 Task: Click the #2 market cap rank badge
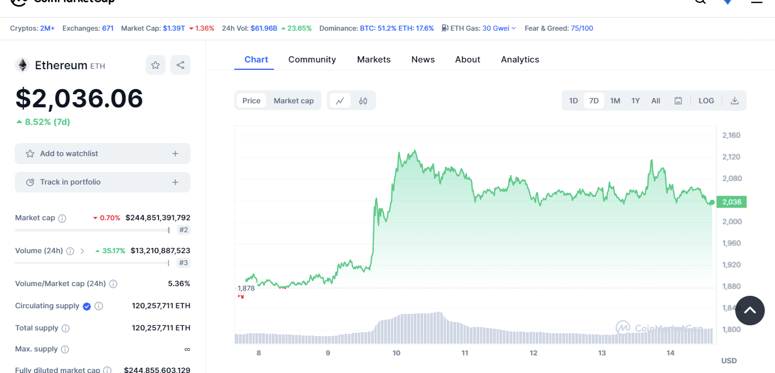[183, 230]
